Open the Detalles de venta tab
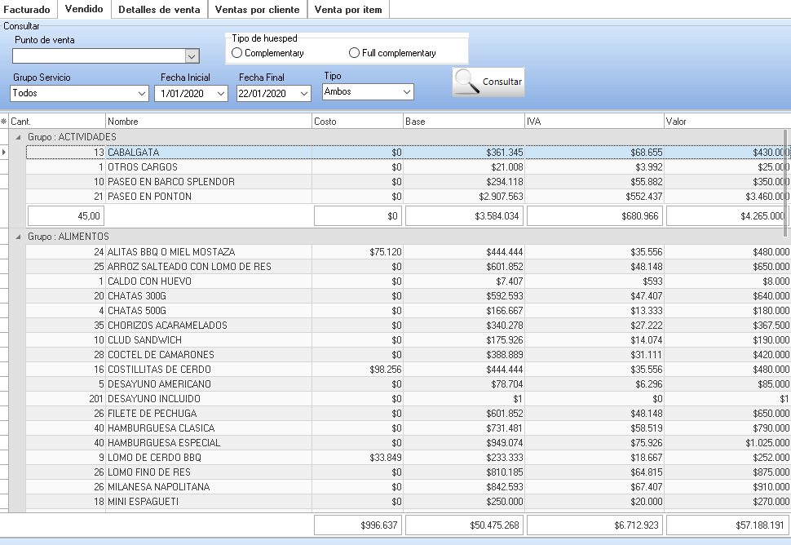This screenshot has width=791, height=545. tap(159, 10)
